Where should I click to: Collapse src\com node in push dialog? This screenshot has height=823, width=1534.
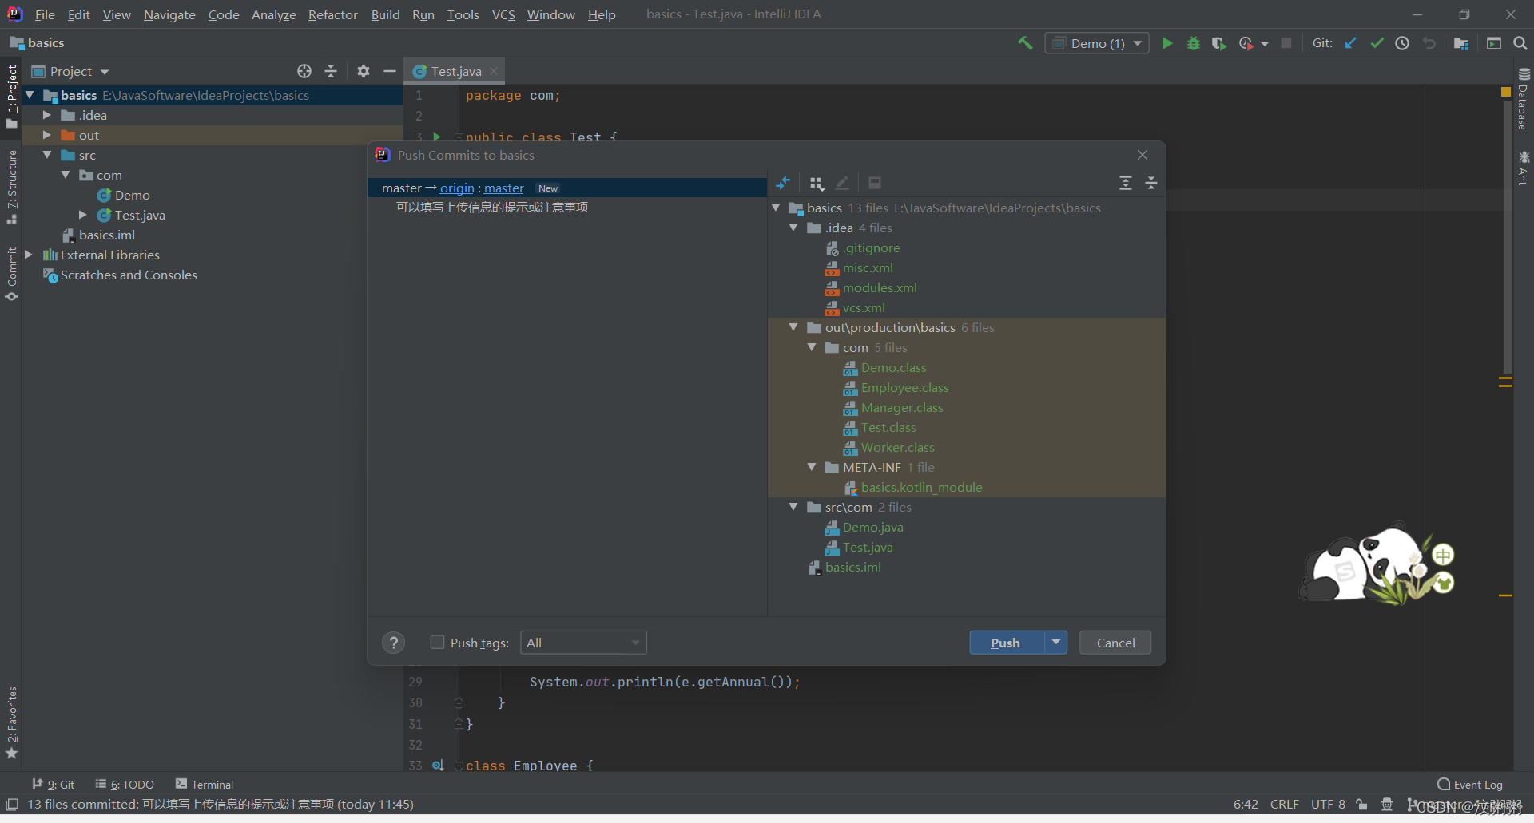pos(793,507)
